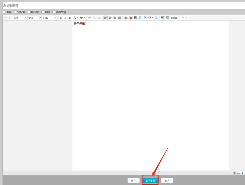Click the 保存 save button
Screen dimensions: 245x185
(133, 181)
